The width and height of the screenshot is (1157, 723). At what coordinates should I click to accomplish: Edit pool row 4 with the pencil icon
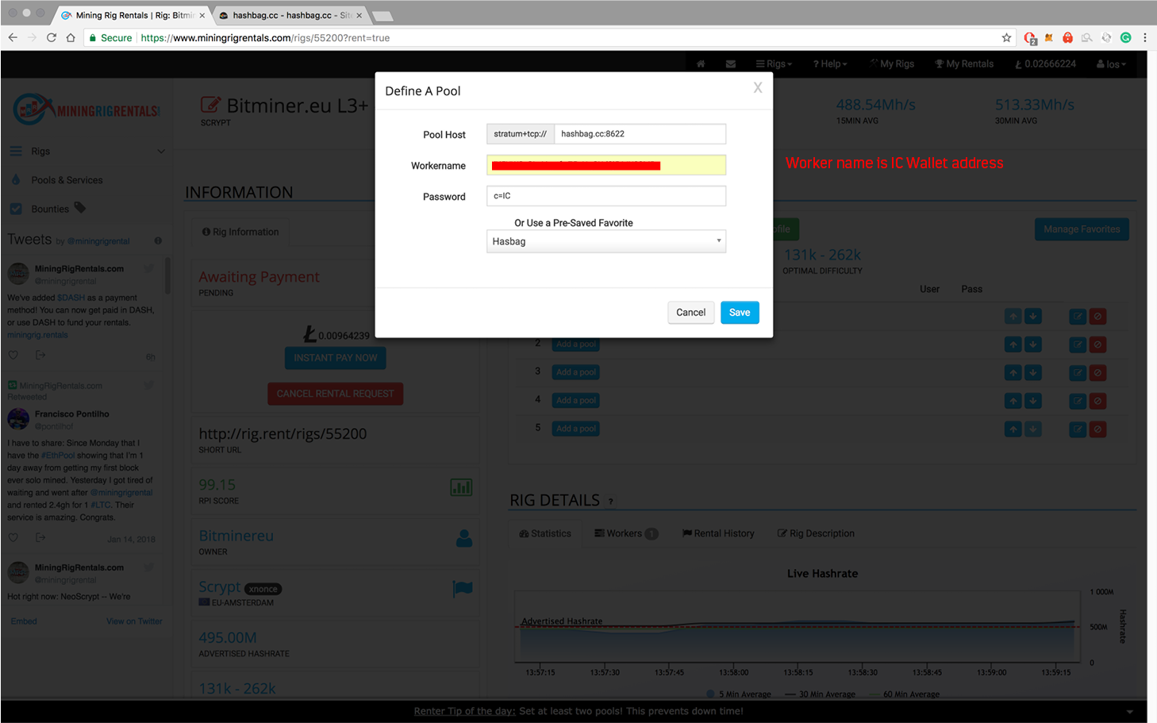(x=1078, y=401)
